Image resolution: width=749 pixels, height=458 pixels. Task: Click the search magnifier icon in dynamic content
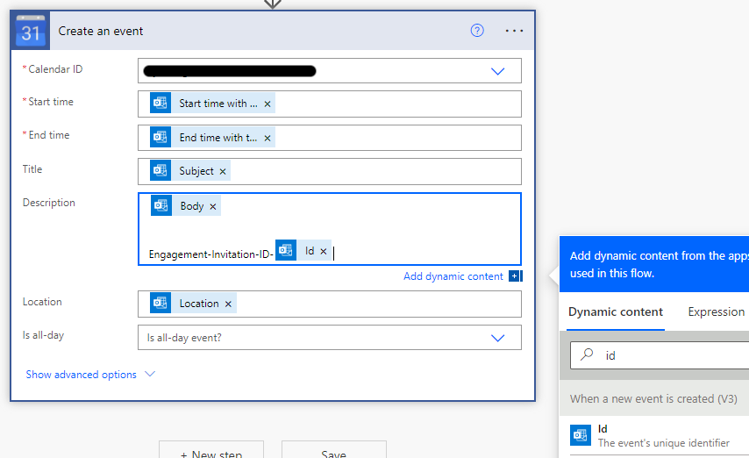pos(587,354)
